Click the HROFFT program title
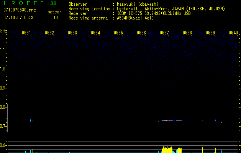The height and width of the screenshot is (153, 241). (x=24, y=3)
